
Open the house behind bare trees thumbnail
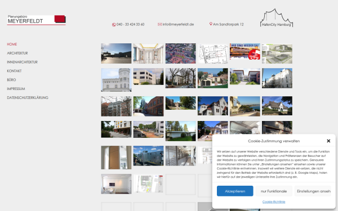tap(181, 78)
